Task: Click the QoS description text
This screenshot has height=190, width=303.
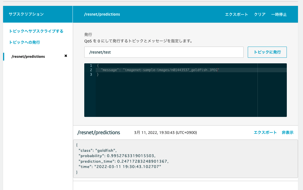Action: pyautogui.click(x=138, y=41)
